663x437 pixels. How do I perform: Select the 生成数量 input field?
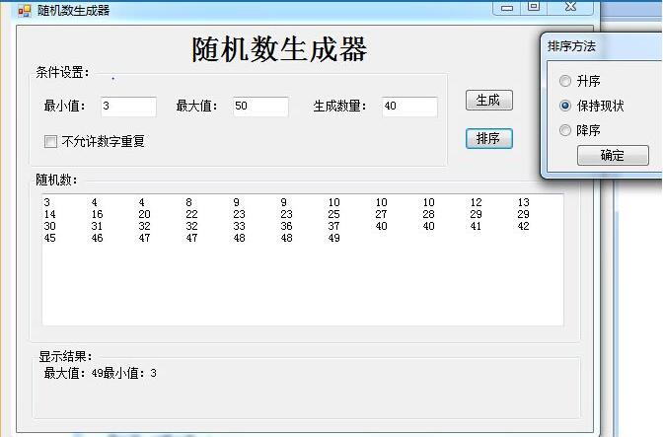408,107
